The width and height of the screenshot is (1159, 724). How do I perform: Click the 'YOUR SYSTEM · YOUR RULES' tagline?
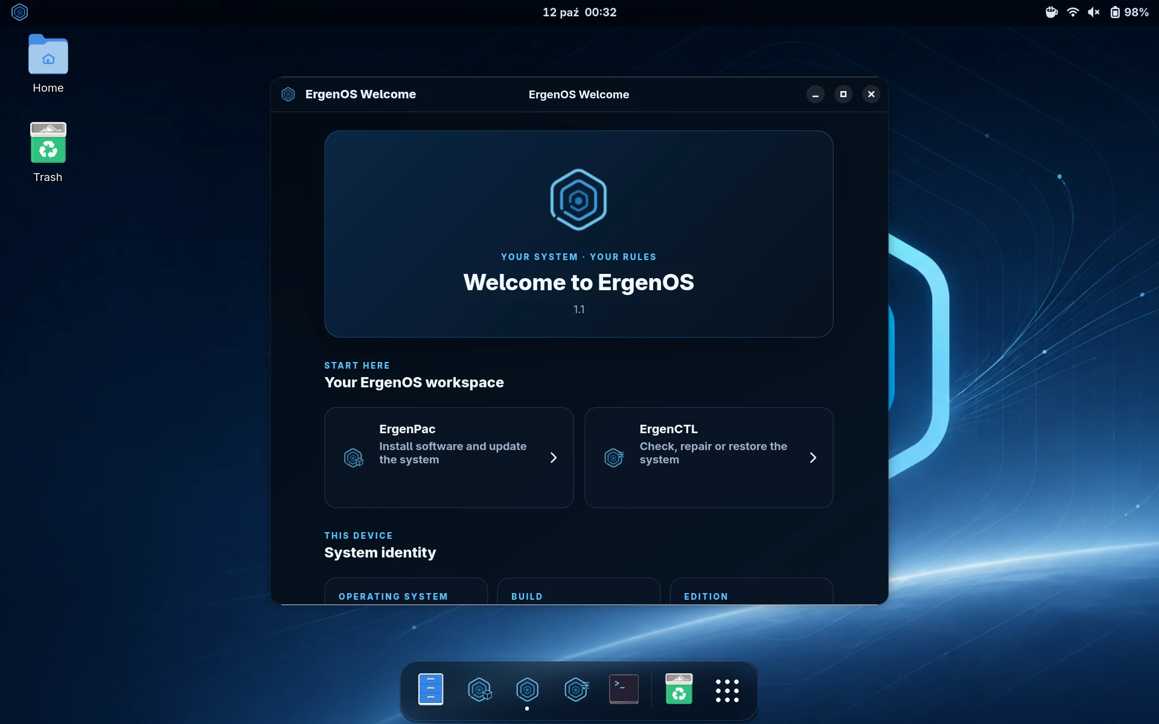coord(578,257)
